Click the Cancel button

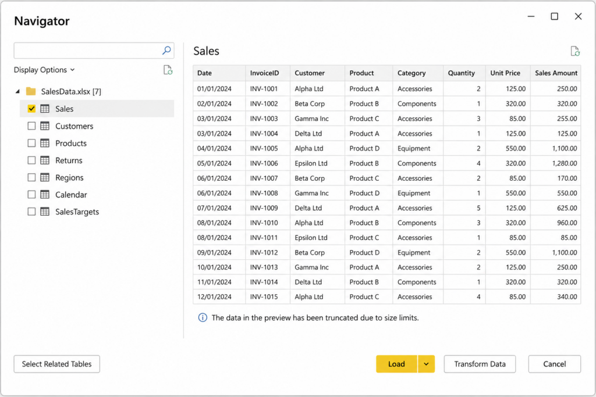[x=554, y=364]
